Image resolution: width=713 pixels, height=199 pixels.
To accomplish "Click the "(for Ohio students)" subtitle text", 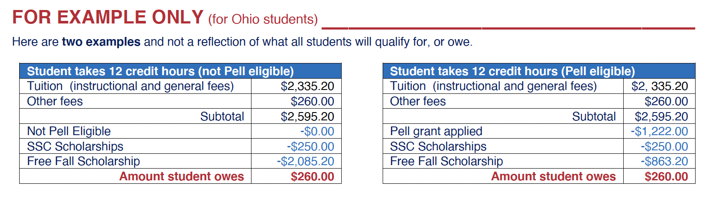I will 263,20.
